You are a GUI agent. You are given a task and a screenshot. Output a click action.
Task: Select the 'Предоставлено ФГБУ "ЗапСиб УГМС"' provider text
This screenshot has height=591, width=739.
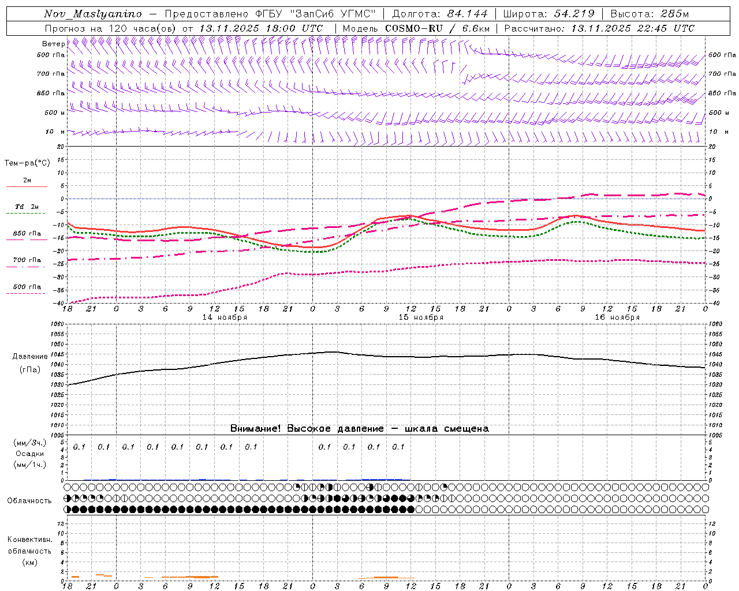(270, 14)
